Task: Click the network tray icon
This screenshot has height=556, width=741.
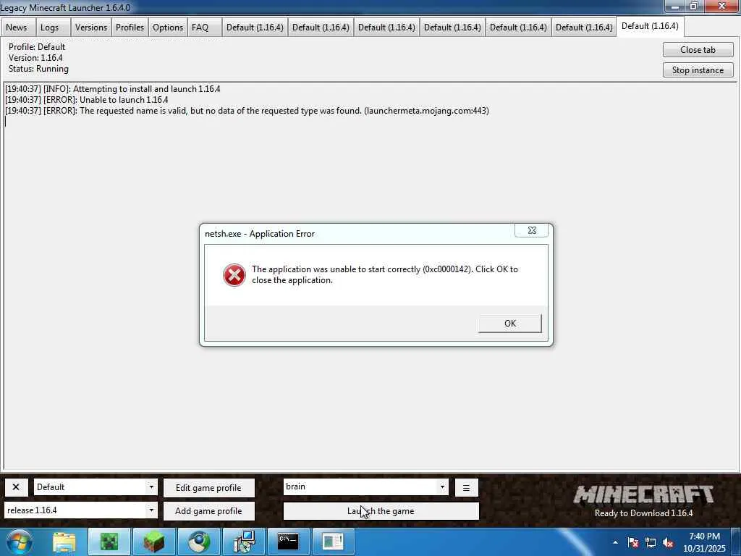Action: pyautogui.click(x=651, y=542)
